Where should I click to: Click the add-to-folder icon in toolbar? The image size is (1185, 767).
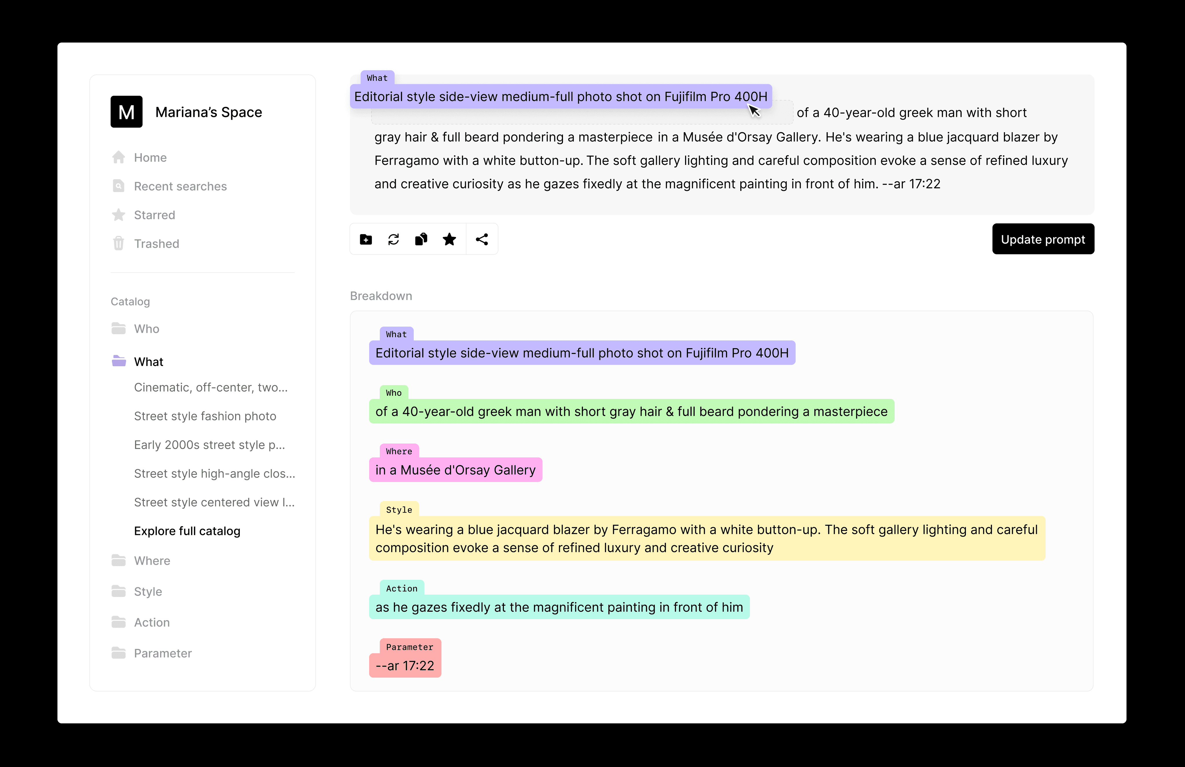pyautogui.click(x=366, y=240)
